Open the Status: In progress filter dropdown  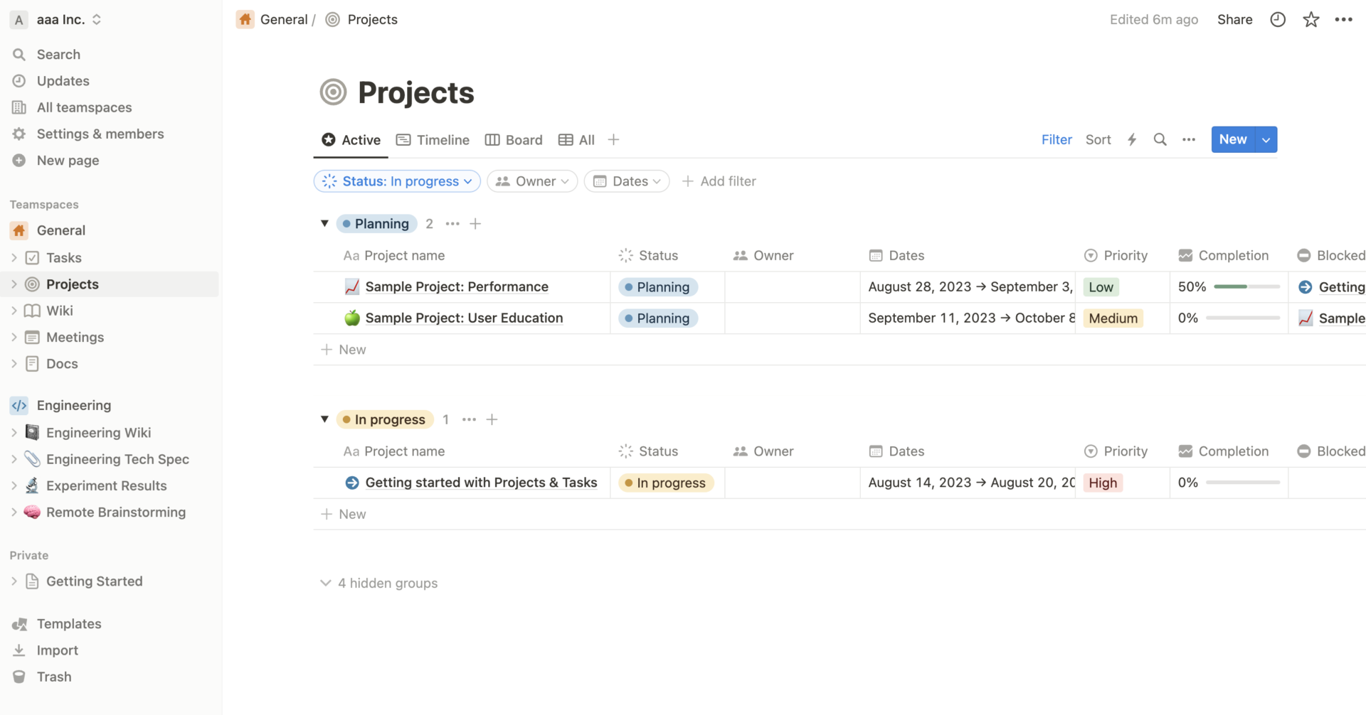click(396, 181)
